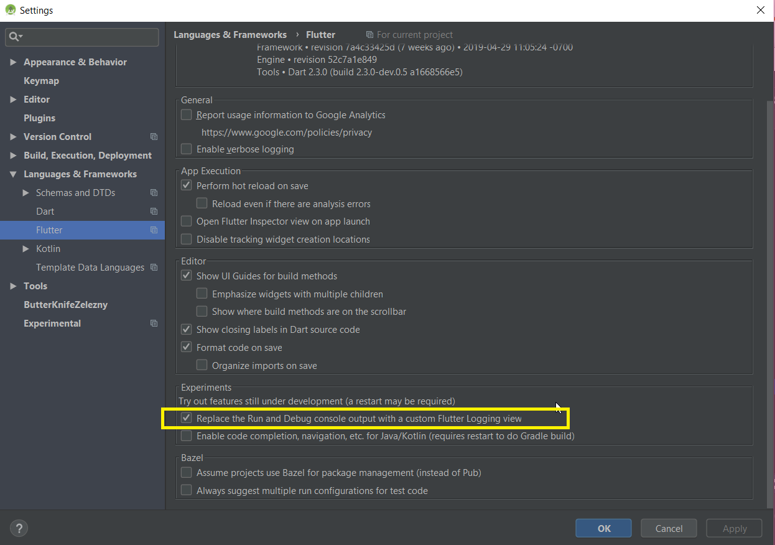Enable code completion for Java/Kotlin checkbox
The image size is (775, 545).
pos(186,436)
